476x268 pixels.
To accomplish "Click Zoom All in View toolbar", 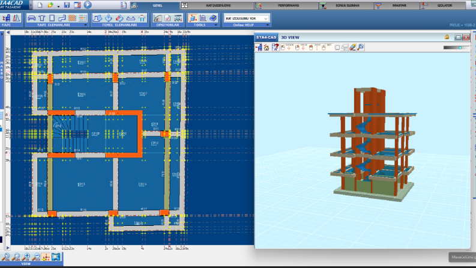I will point(6,257).
